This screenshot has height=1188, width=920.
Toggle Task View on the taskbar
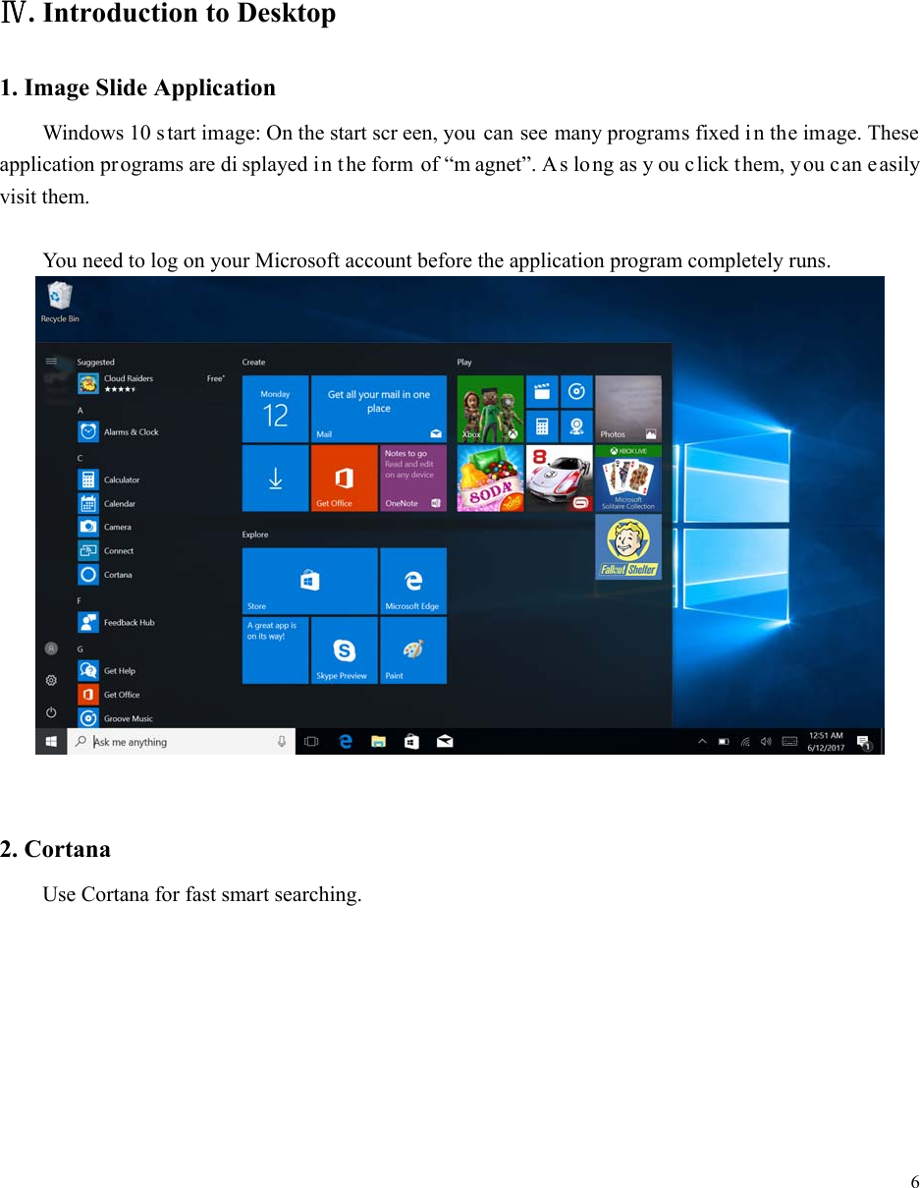311,741
